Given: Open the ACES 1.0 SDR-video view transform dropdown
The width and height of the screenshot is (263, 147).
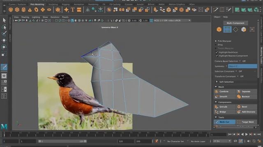Looking at the screenshot, I should 172,20.
